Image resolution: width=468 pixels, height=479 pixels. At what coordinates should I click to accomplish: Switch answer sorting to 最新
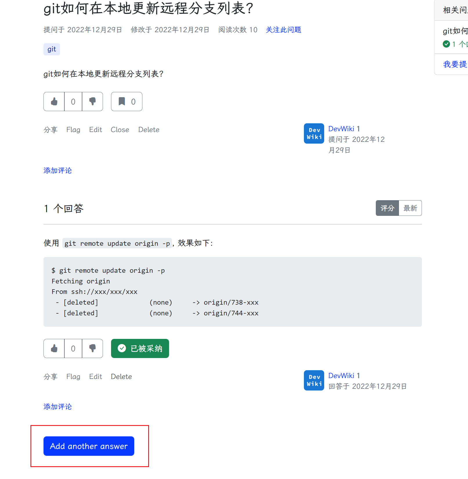coord(410,208)
